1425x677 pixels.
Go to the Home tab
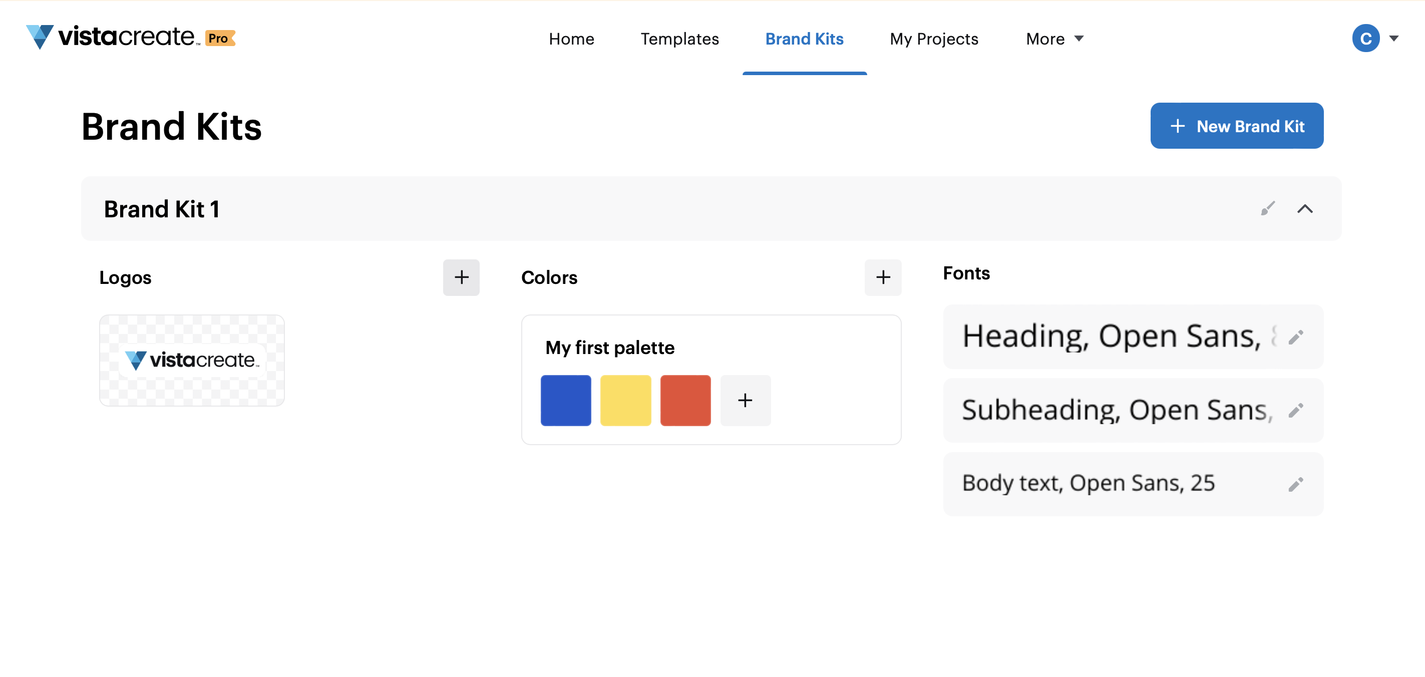[571, 39]
